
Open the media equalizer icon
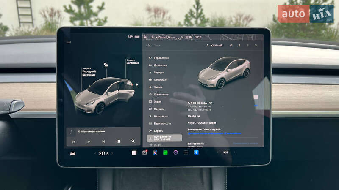tap(118, 141)
